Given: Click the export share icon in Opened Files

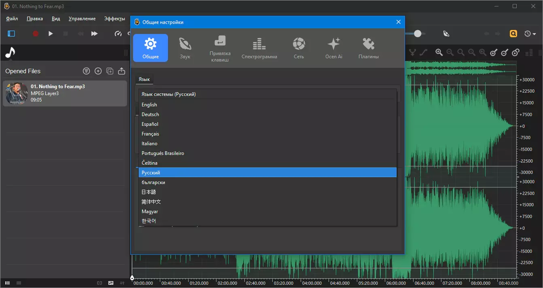Looking at the screenshot, I should click(121, 71).
